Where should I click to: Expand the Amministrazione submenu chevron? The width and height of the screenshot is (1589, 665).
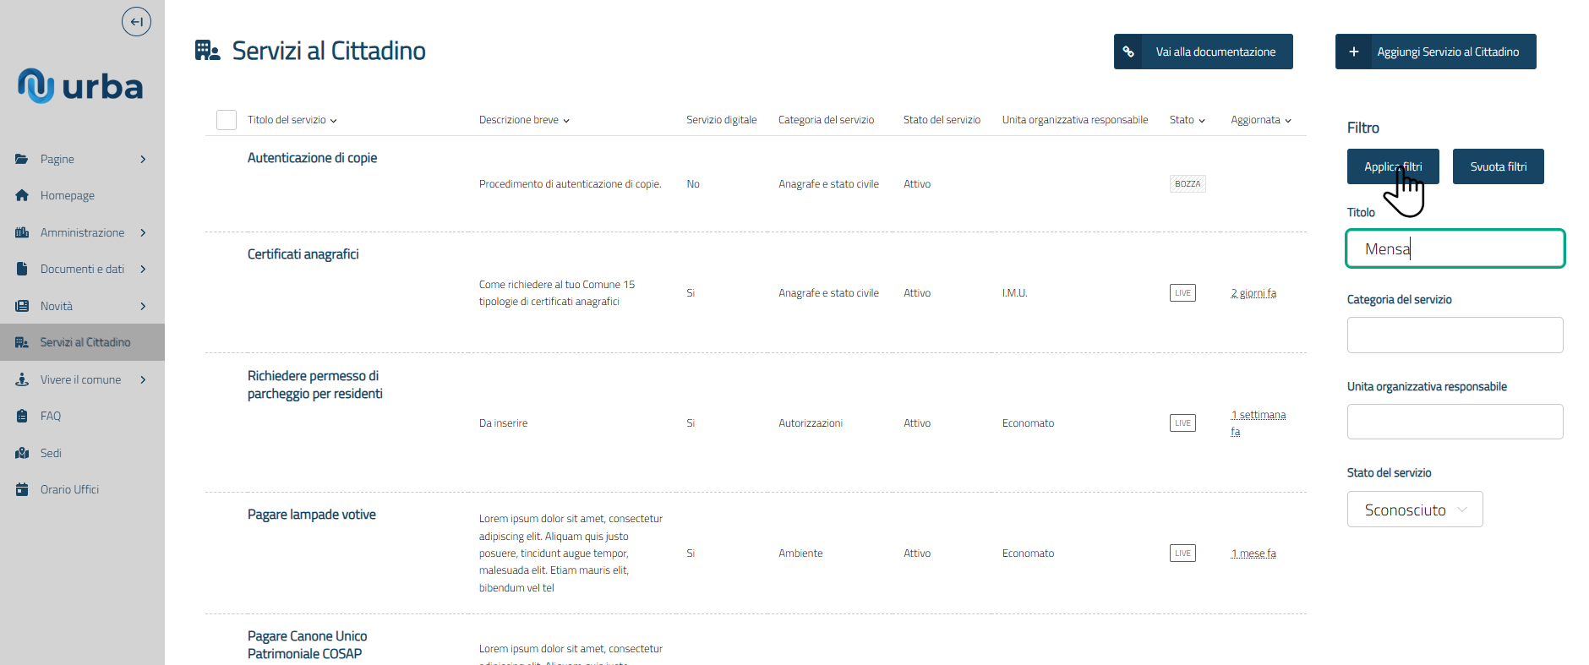[143, 232]
